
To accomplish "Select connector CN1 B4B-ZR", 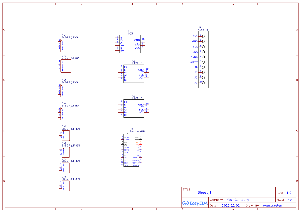I will click(x=66, y=46).
